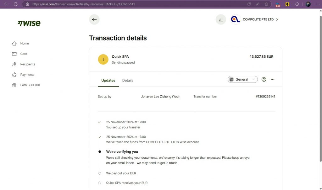Go back with the round arrow button
This screenshot has height=190, width=322.
(94, 19)
